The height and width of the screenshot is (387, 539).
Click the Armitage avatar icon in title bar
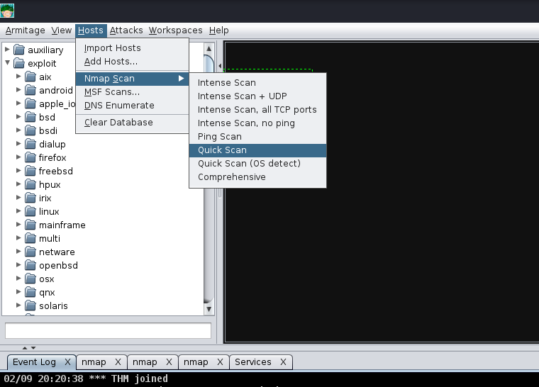click(x=7, y=11)
